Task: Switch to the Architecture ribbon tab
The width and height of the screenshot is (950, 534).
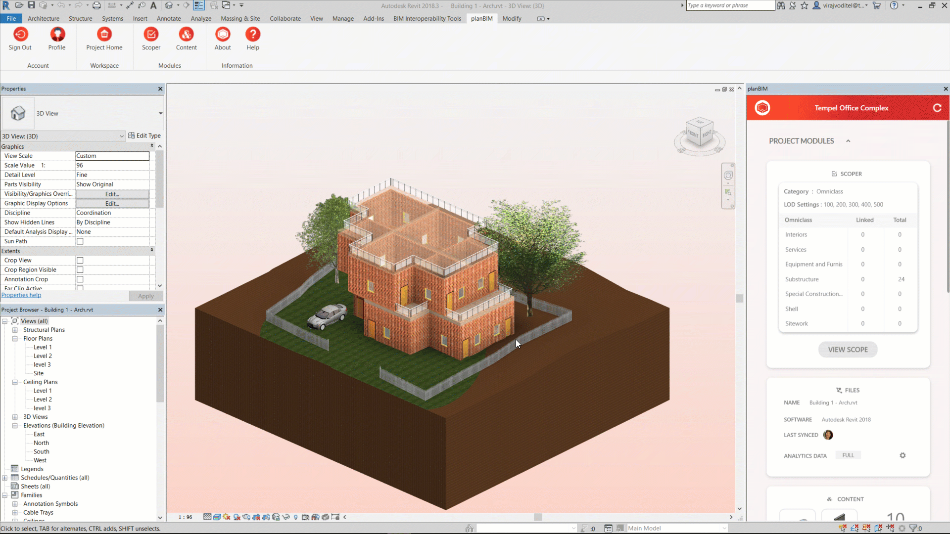Action: pos(44,19)
